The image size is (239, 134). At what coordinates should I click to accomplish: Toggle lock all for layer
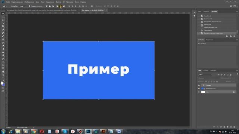click(217, 82)
